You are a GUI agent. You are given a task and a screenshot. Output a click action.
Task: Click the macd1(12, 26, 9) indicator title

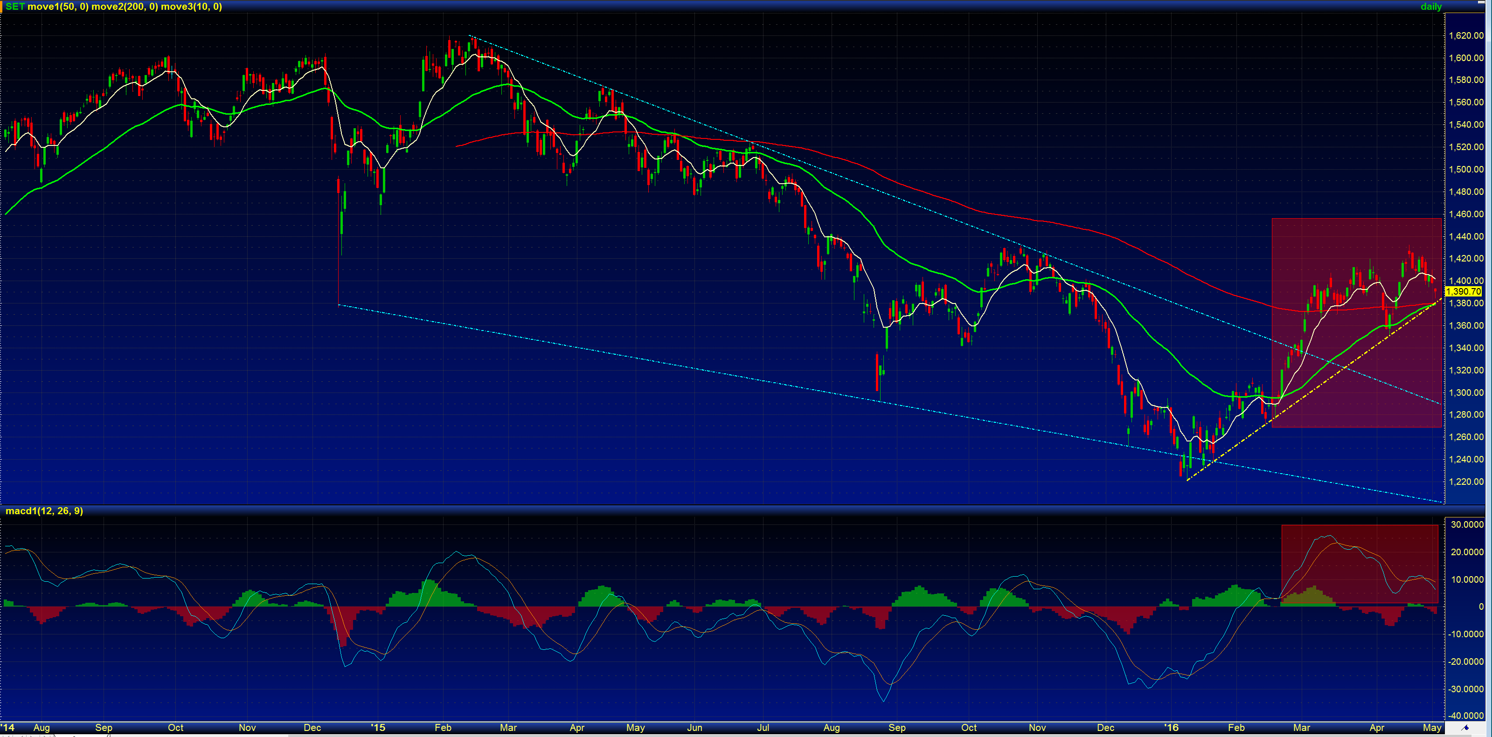[44, 511]
